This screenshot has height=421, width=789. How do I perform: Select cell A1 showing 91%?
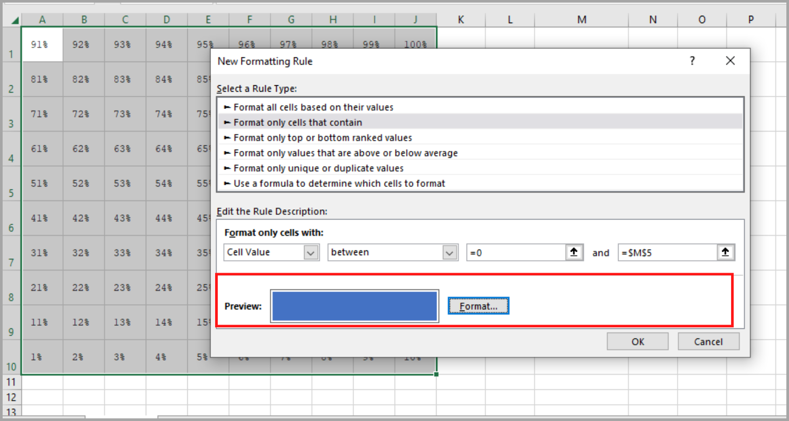point(42,44)
